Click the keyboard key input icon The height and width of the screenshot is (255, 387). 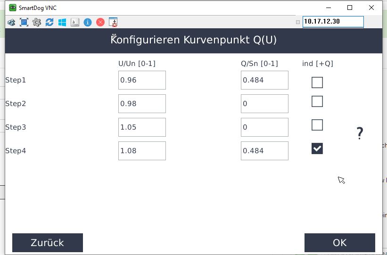[x=75, y=22]
